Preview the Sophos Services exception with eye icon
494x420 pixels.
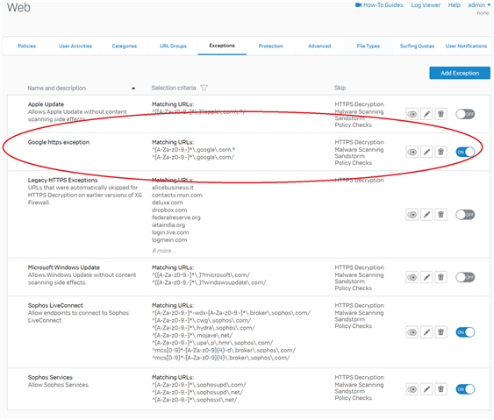tap(412, 389)
